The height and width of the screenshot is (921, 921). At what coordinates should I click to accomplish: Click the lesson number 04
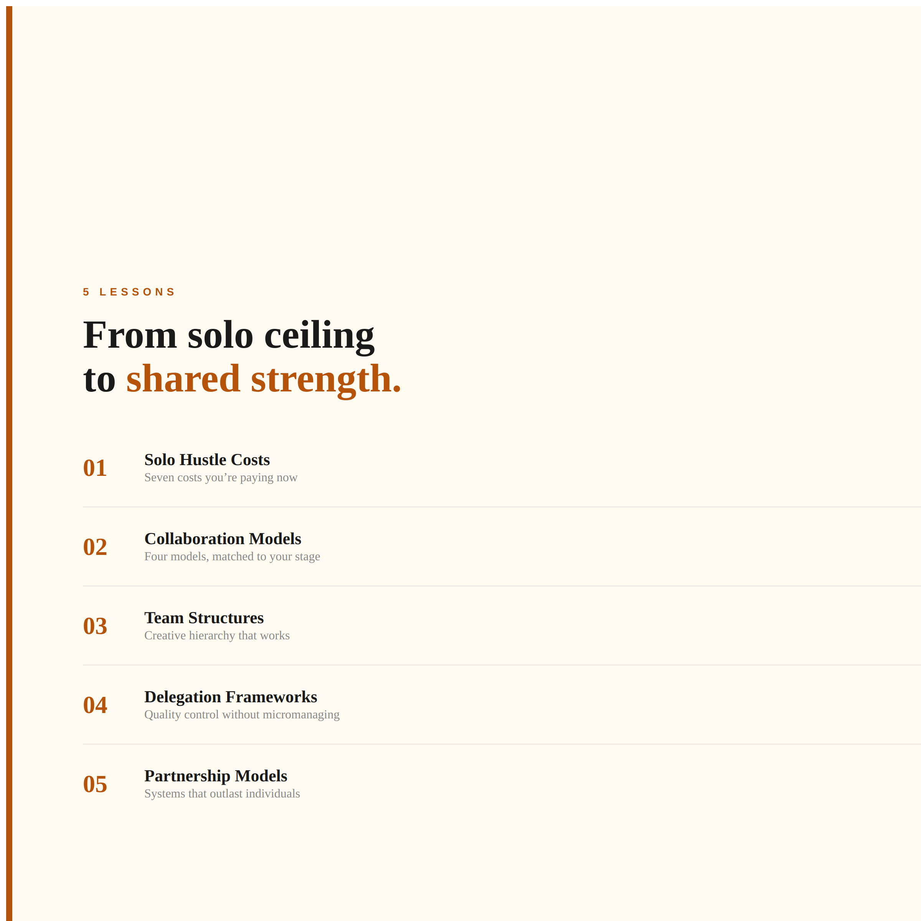[95, 705]
